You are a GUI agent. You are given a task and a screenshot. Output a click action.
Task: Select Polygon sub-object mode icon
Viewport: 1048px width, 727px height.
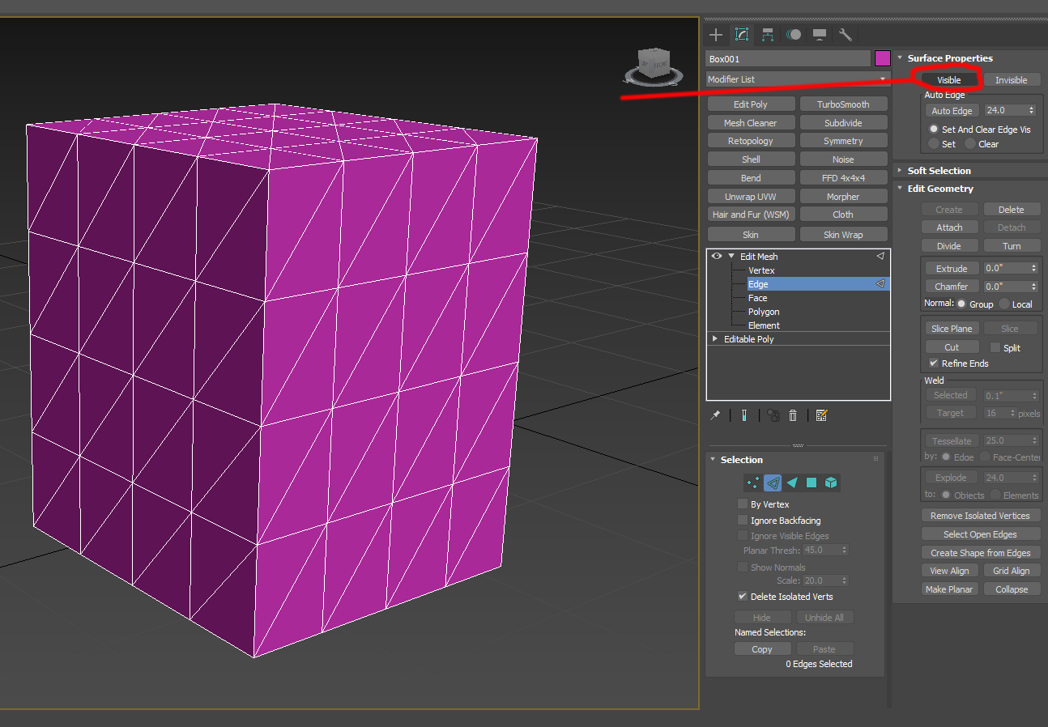point(811,483)
